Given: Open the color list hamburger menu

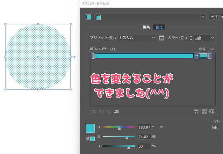Looking at the screenshot, I should pos(212,49).
